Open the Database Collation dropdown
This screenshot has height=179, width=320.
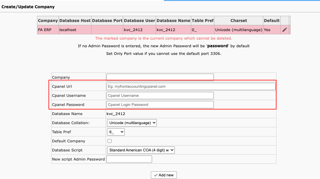coord(131,123)
